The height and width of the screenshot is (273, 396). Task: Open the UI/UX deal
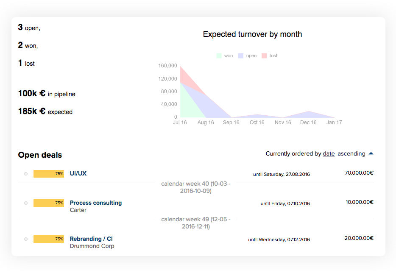tap(78, 173)
